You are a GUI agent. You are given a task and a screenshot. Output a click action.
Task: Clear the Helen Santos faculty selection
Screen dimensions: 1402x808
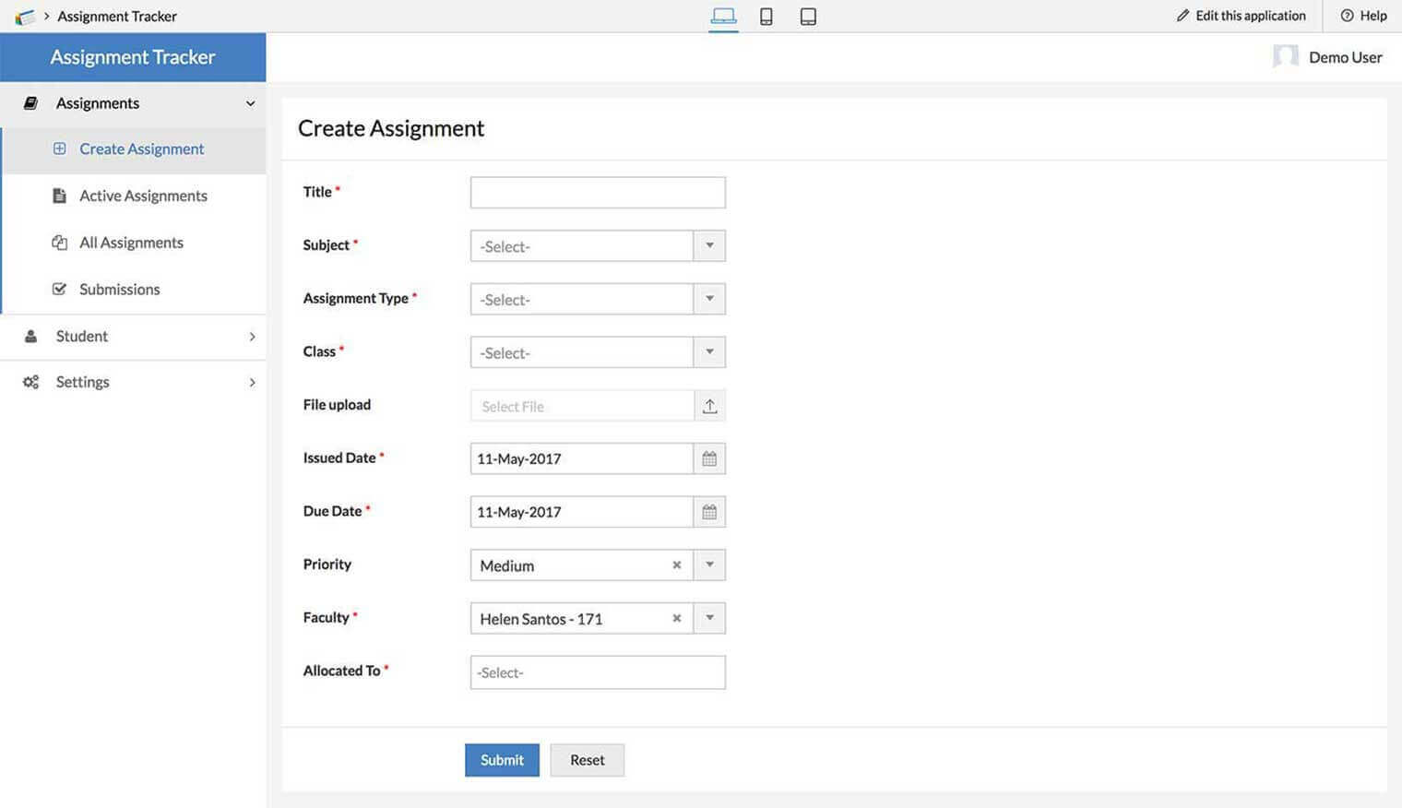click(676, 619)
